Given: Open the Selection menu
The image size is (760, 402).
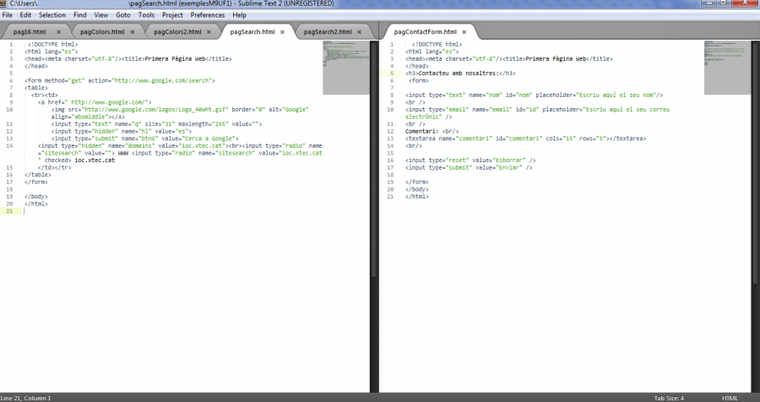Looking at the screenshot, I should point(52,15).
